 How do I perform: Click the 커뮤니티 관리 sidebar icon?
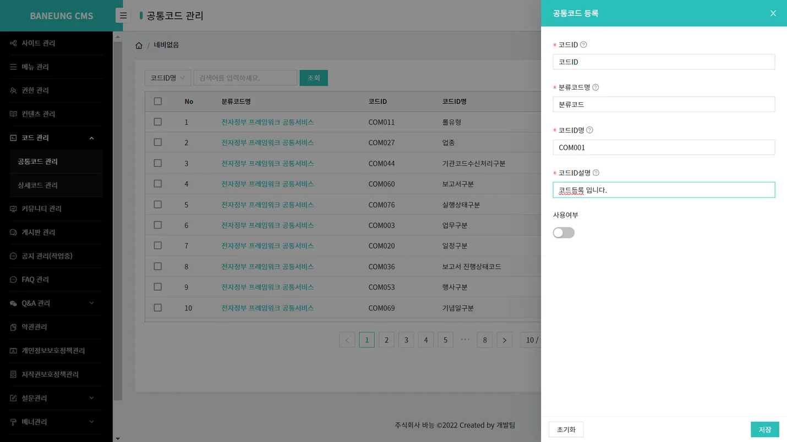tap(13, 208)
